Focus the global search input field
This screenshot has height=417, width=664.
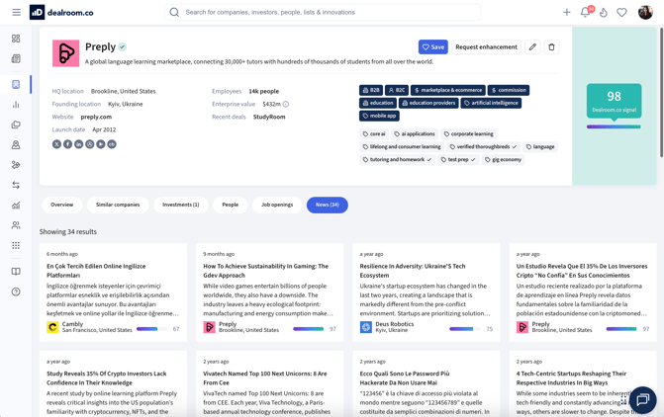tap(327, 13)
